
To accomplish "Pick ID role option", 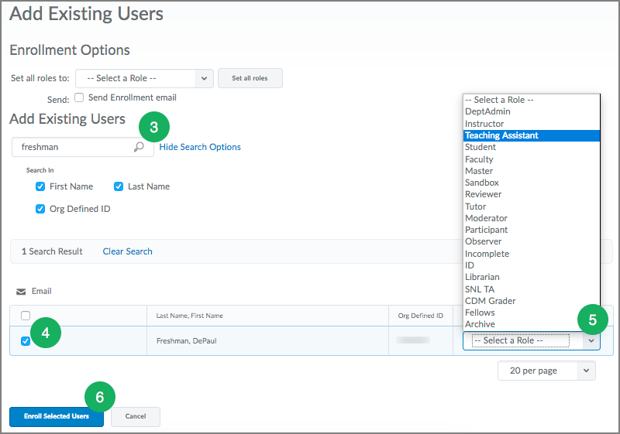I will coord(532,265).
